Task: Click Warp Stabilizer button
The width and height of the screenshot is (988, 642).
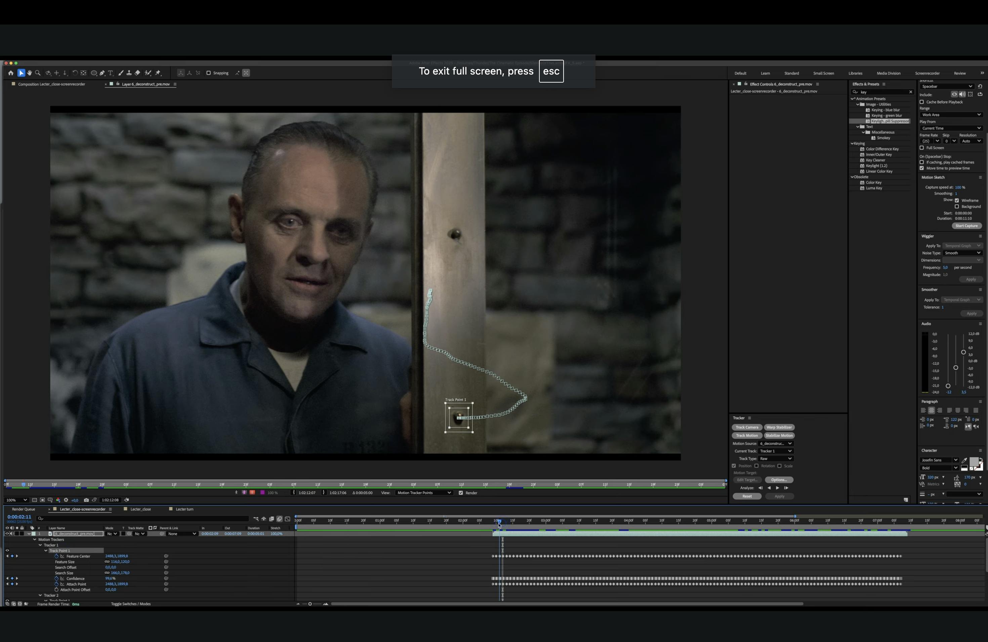Action: (x=779, y=427)
